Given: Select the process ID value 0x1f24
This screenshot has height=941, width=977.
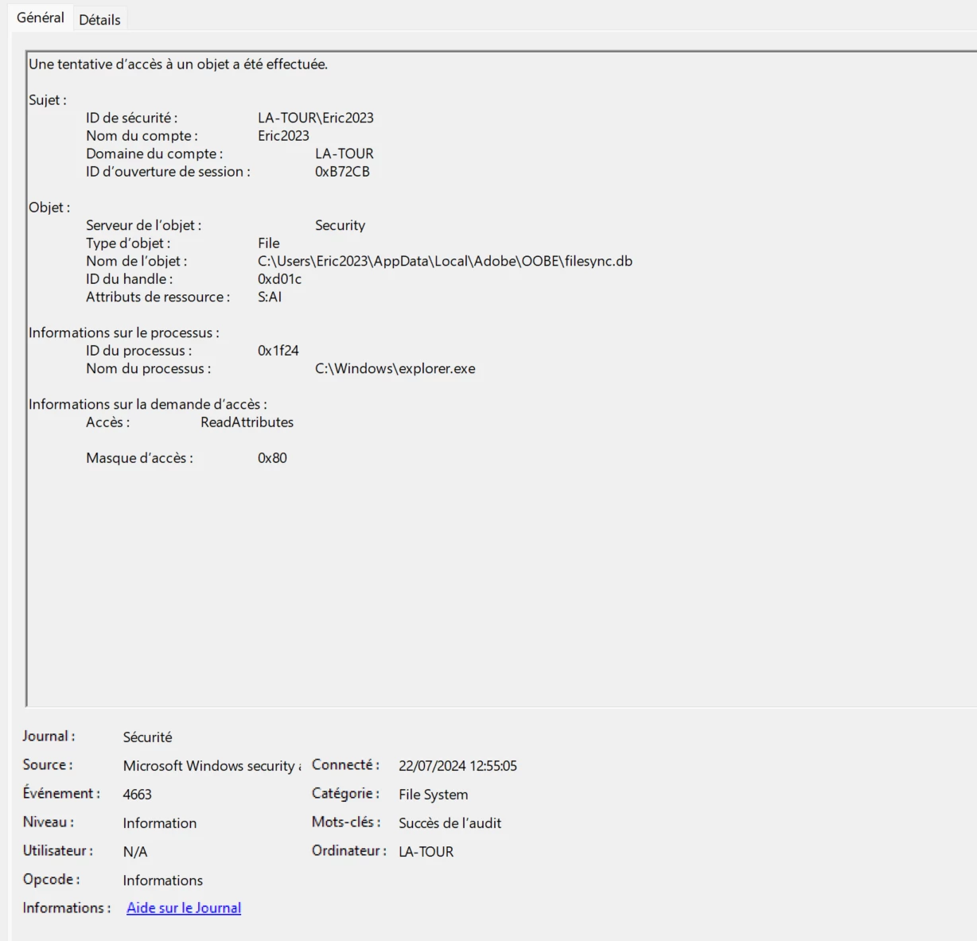Looking at the screenshot, I should [278, 351].
